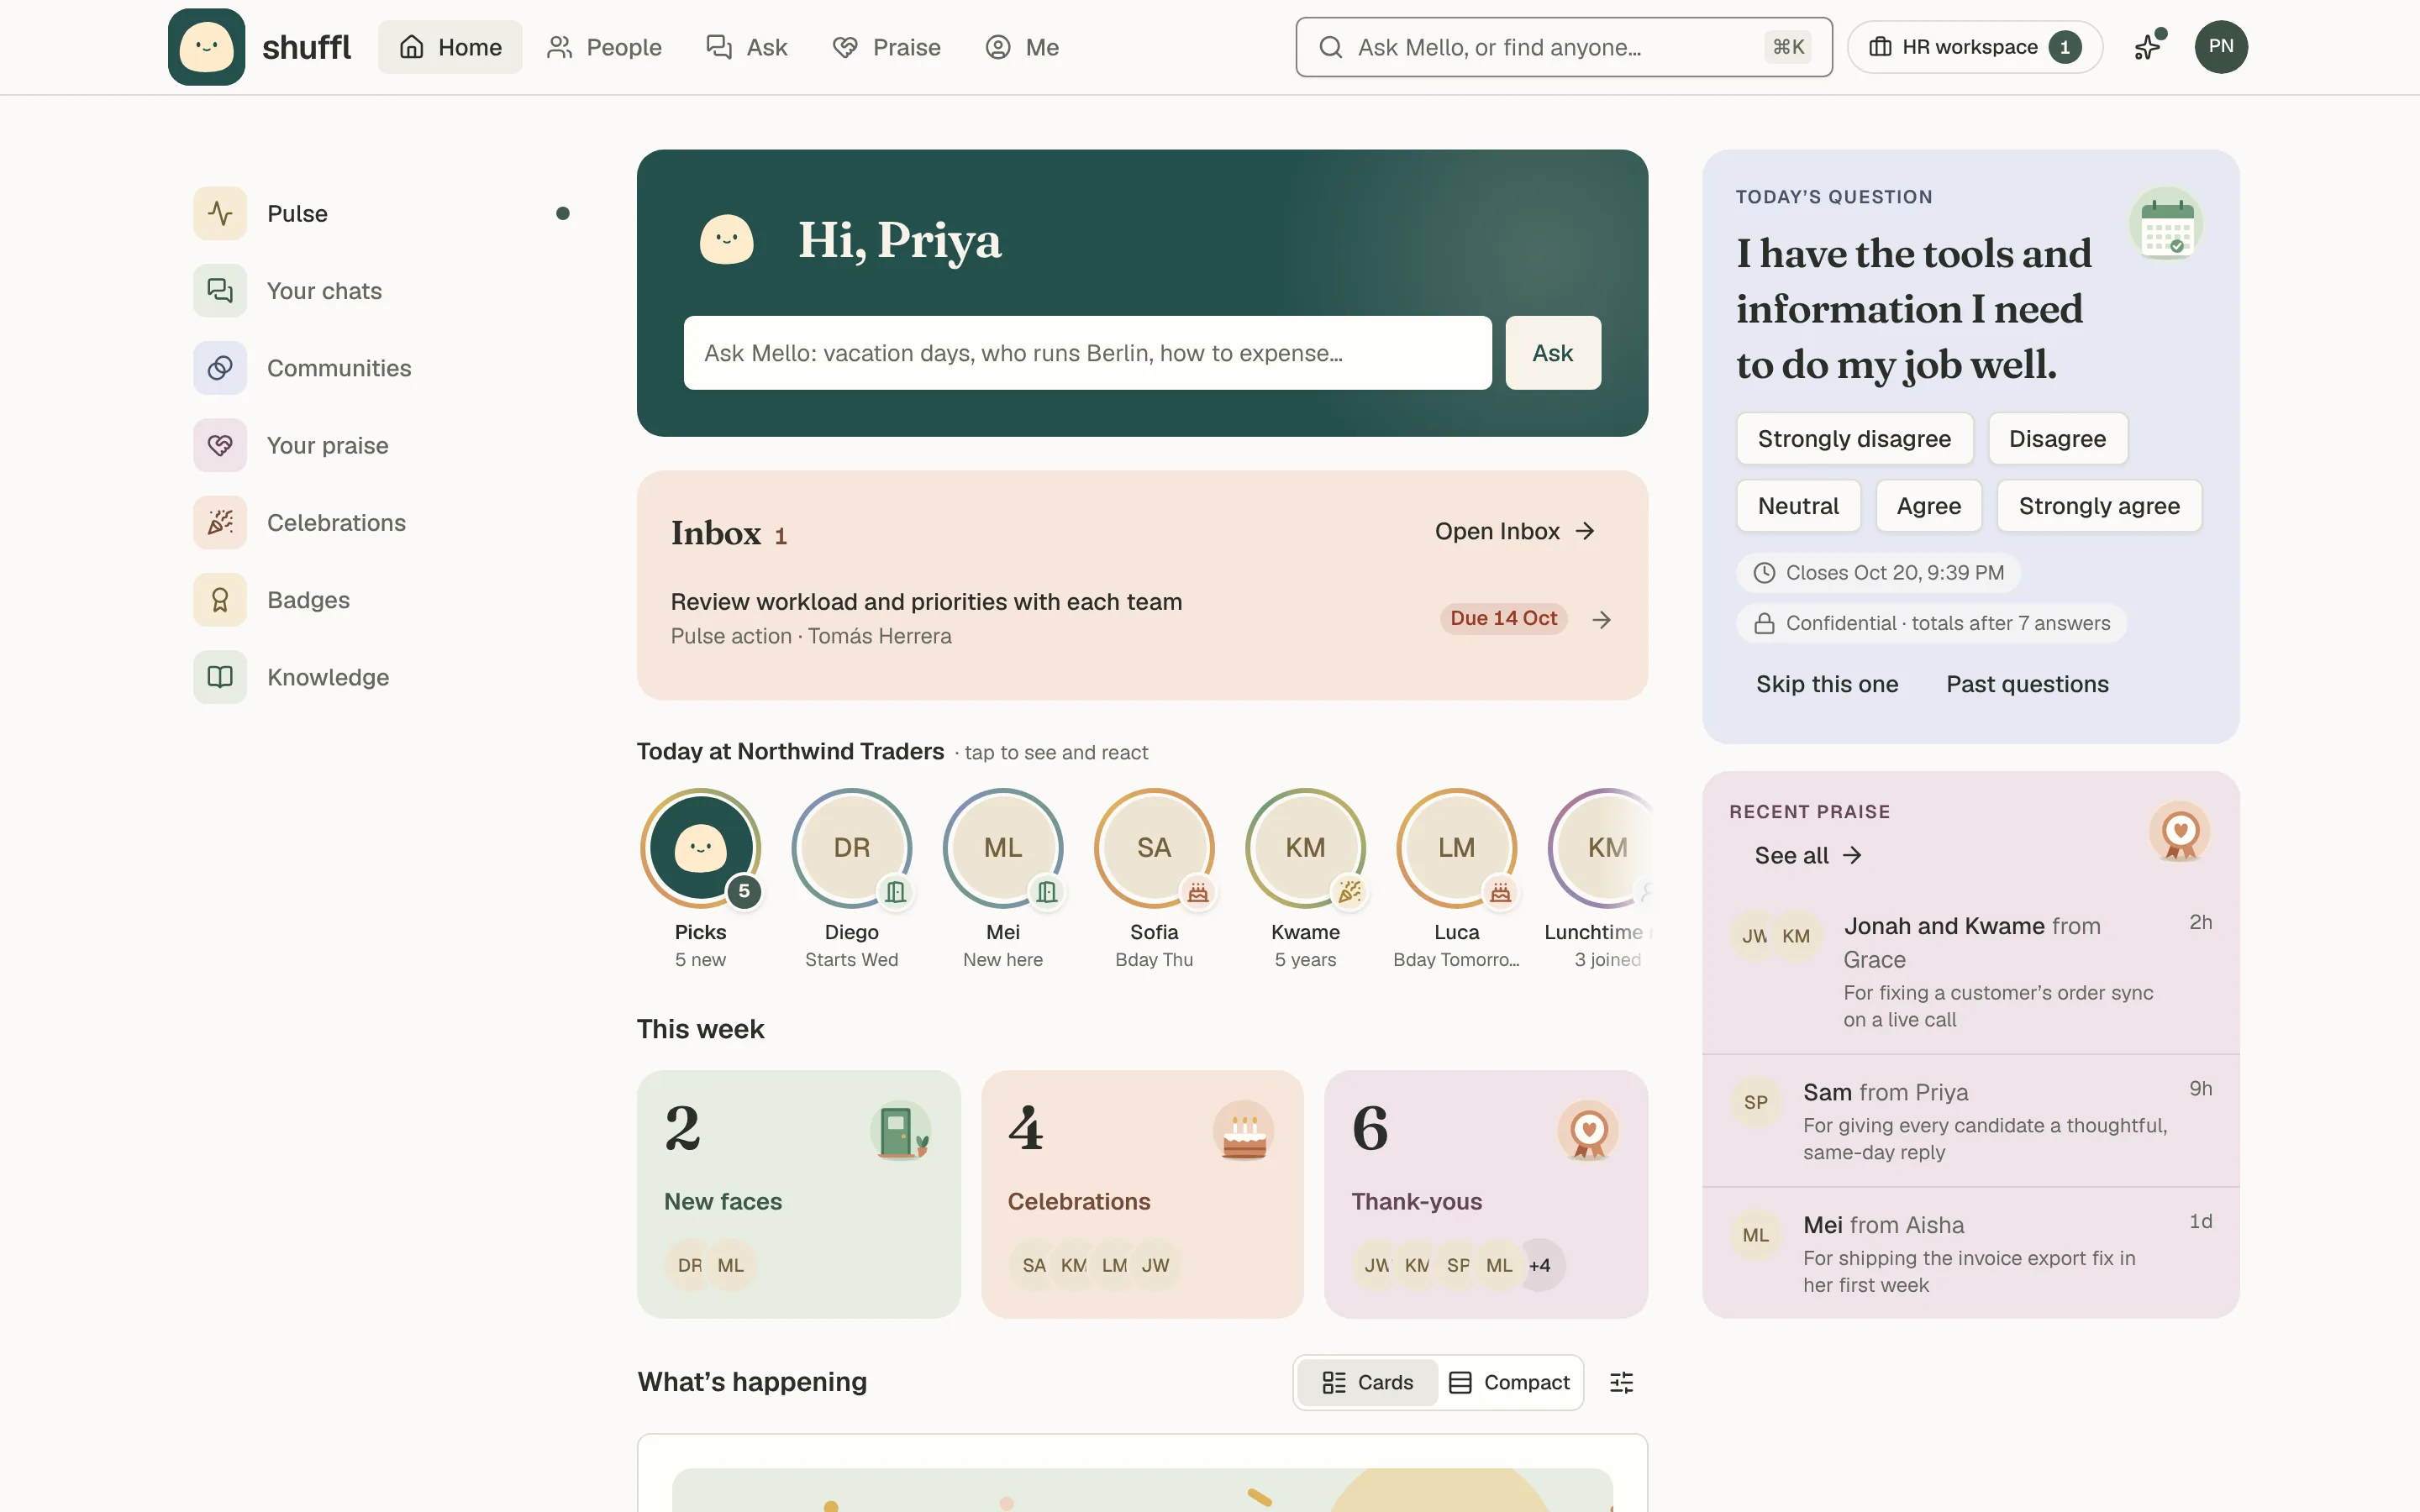Image resolution: width=2420 pixels, height=1512 pixels.
Task: Open the PN profile avatar
Action: click(2221, 47)
